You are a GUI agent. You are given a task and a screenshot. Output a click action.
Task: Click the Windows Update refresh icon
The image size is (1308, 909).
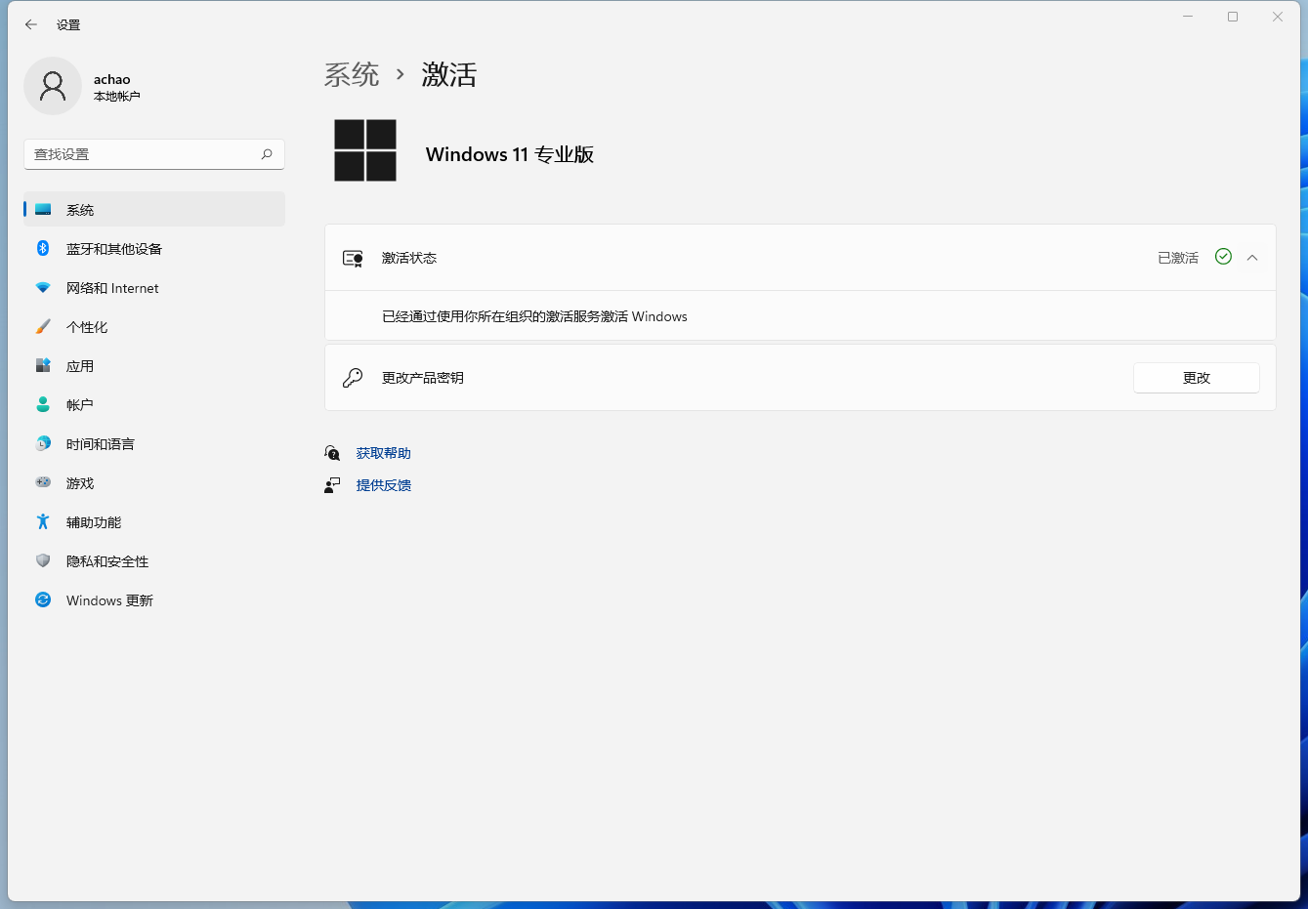(43, 599)
